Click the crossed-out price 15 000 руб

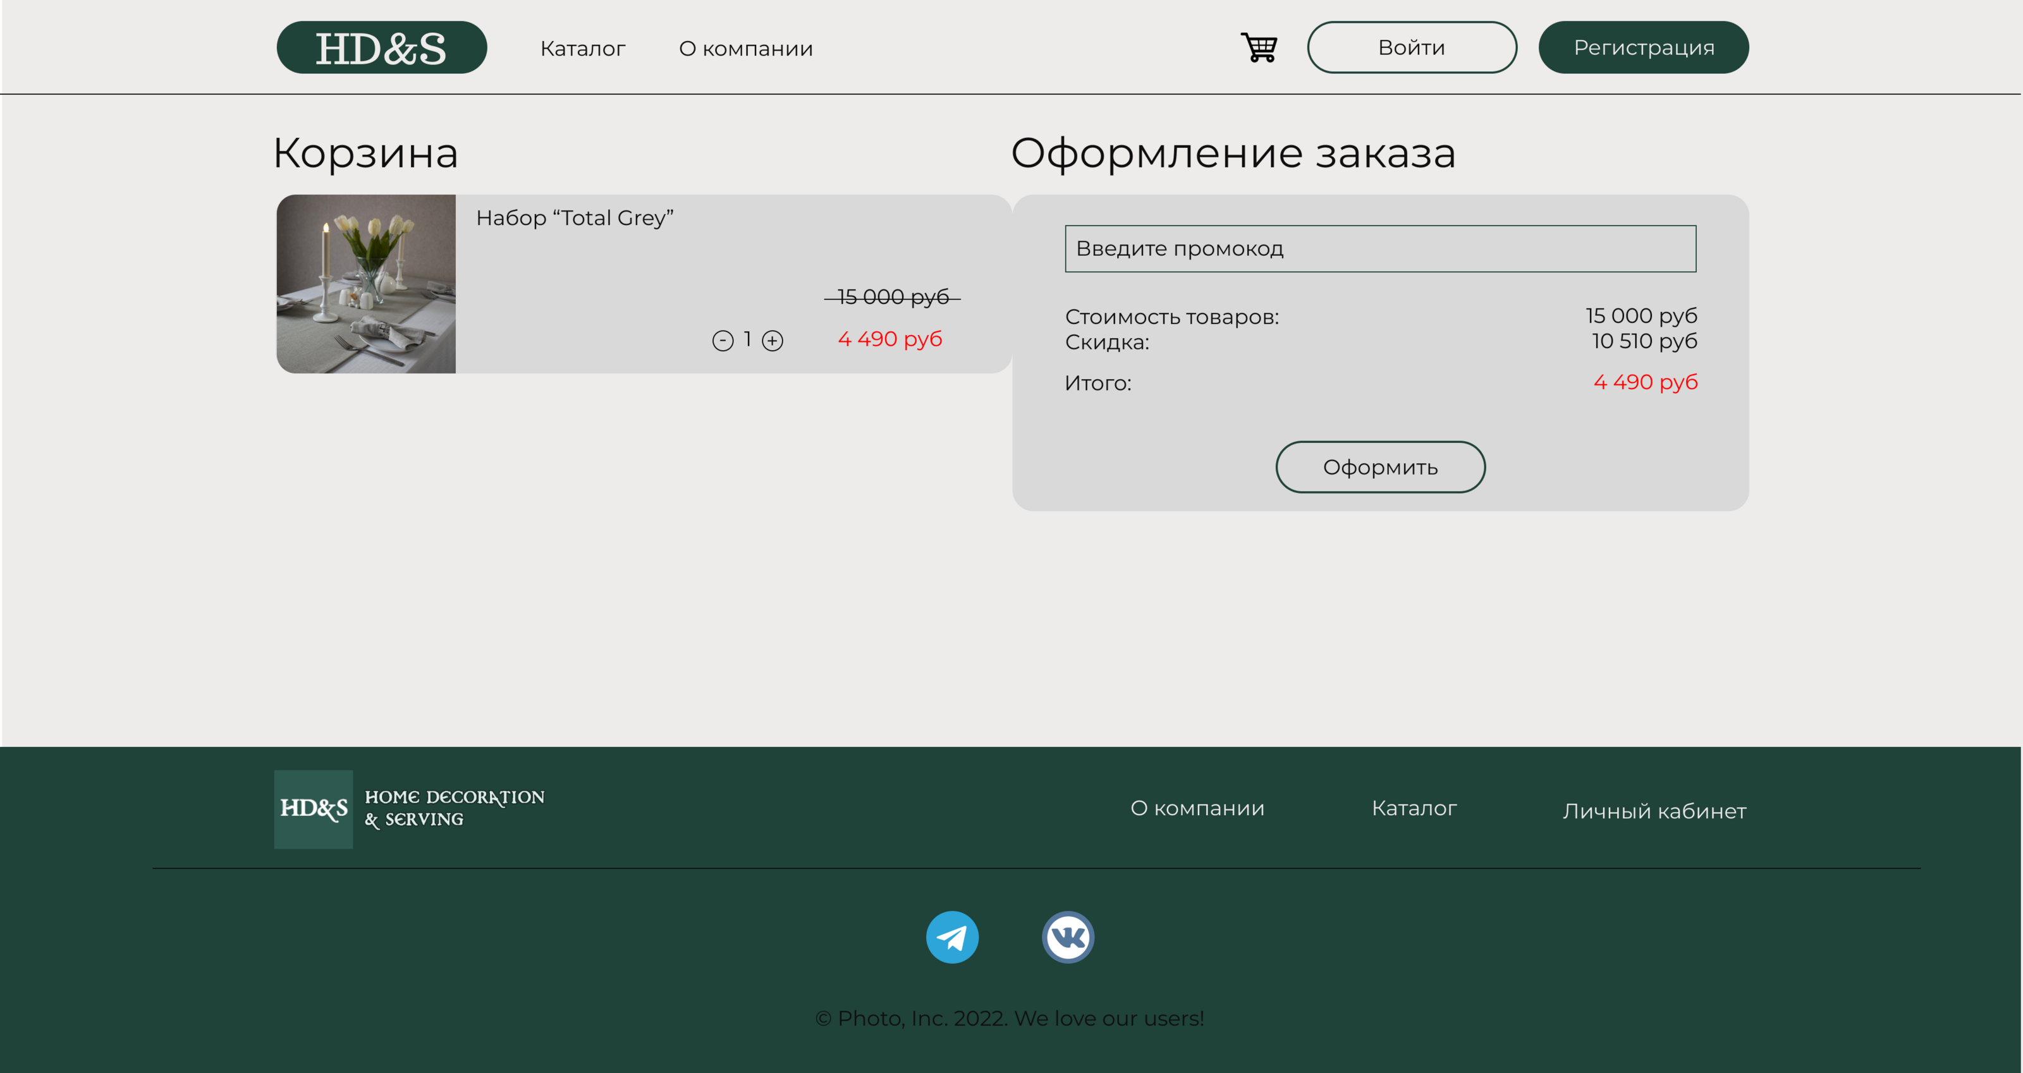[891, 297]
